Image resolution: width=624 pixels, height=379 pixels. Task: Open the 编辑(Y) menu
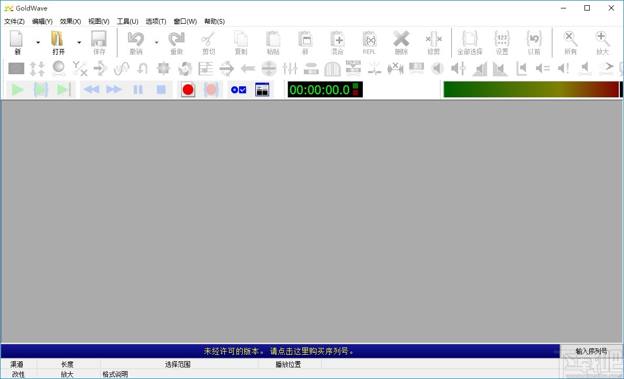tap(42, 22)
